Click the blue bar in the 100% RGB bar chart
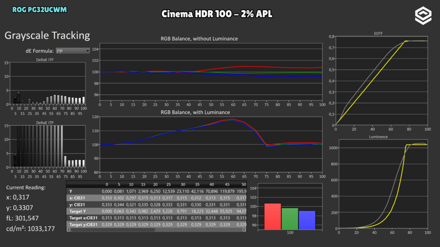Screen dimensions: 440x247 click(307, 220)
